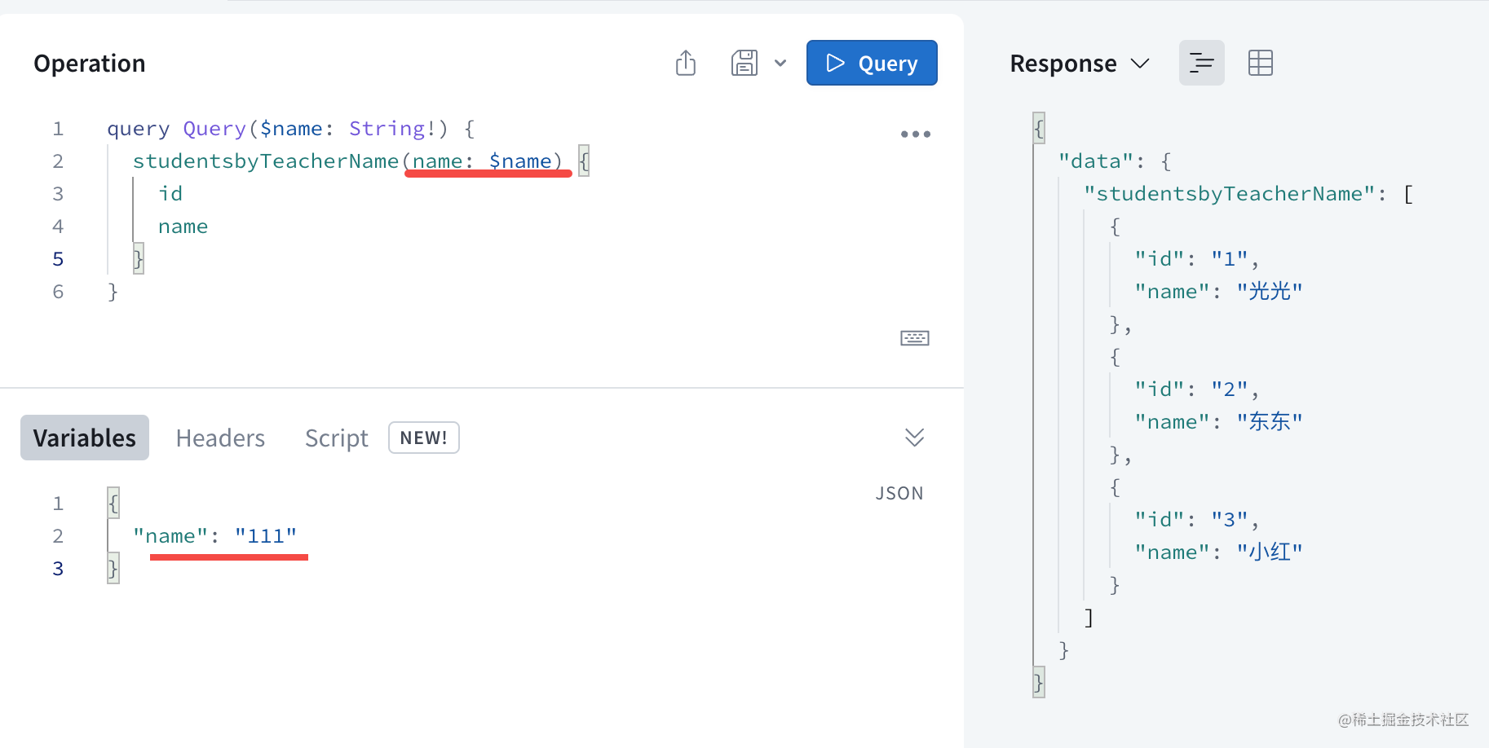Switch Response to table view icon
1489x748 pixels.
[x=1260, y=63]
